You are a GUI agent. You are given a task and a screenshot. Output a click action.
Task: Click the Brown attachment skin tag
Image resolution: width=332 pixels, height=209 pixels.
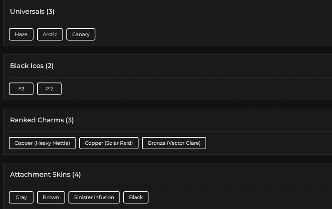click(x=51, y=197)
